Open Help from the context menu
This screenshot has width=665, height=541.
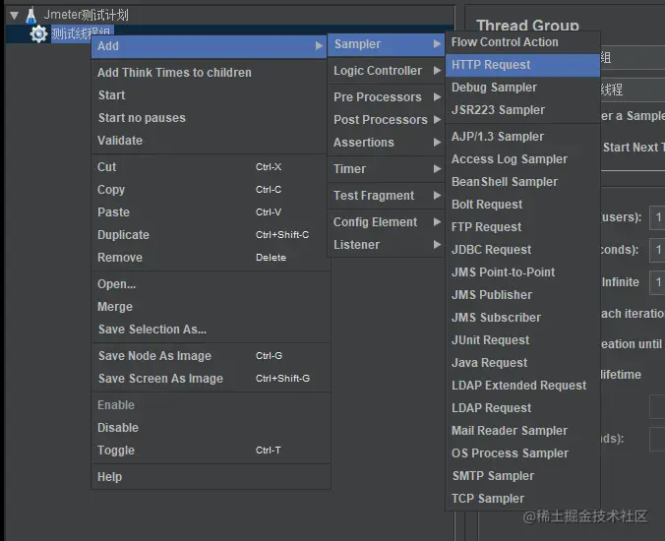(x=211, y=477)
